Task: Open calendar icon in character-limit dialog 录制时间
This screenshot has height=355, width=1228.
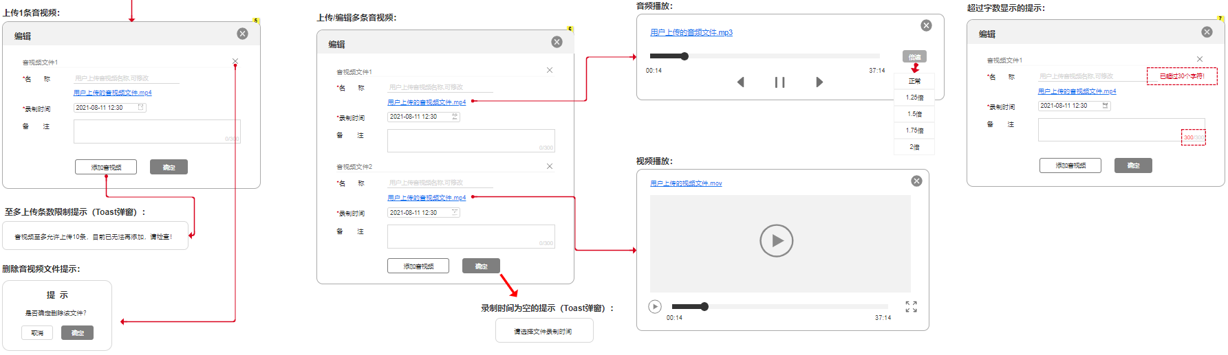Action: coord(1106,106)
